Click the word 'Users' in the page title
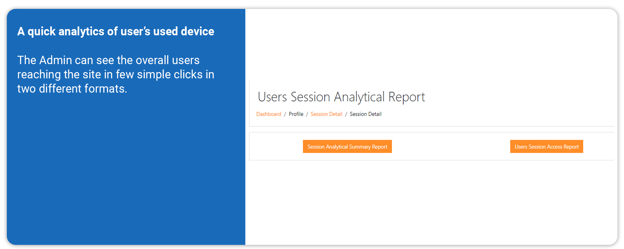The height and width of the screenshot is (249, 624). 272,97
